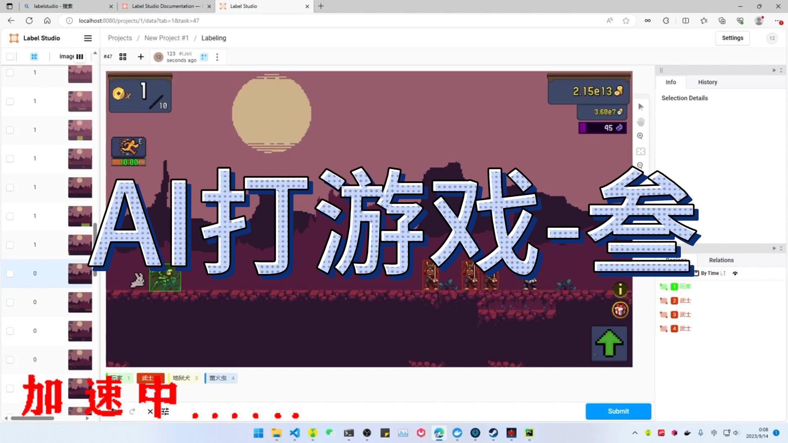Open annotation three-dot options menu

pos(217,57)
